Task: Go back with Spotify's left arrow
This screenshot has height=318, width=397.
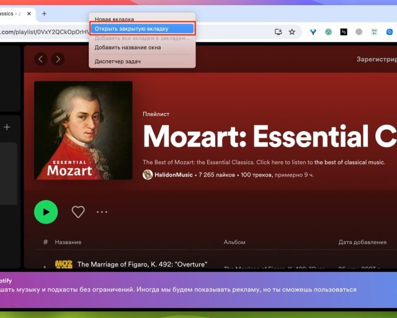Action: pos(41,59)
